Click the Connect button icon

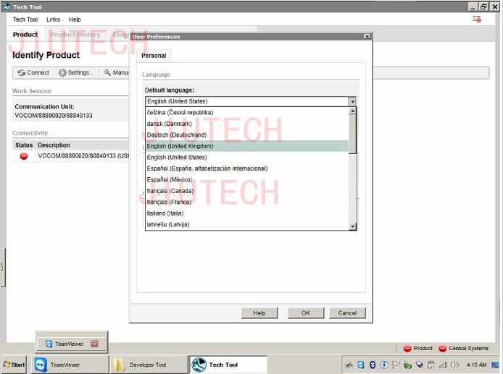tap(22, 72)
